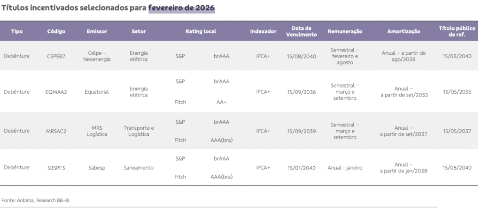Click the SBSPF3 code cell
This screenshot has width=481, height=208.
pyautogui.click(x=56, y=168)
